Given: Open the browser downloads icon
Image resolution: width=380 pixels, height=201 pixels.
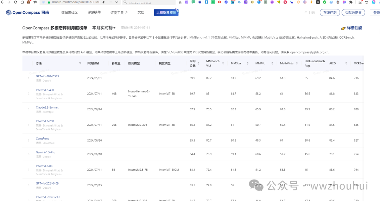Looking at the screenshot, I should pyautogui.click(x=360, y=2).
